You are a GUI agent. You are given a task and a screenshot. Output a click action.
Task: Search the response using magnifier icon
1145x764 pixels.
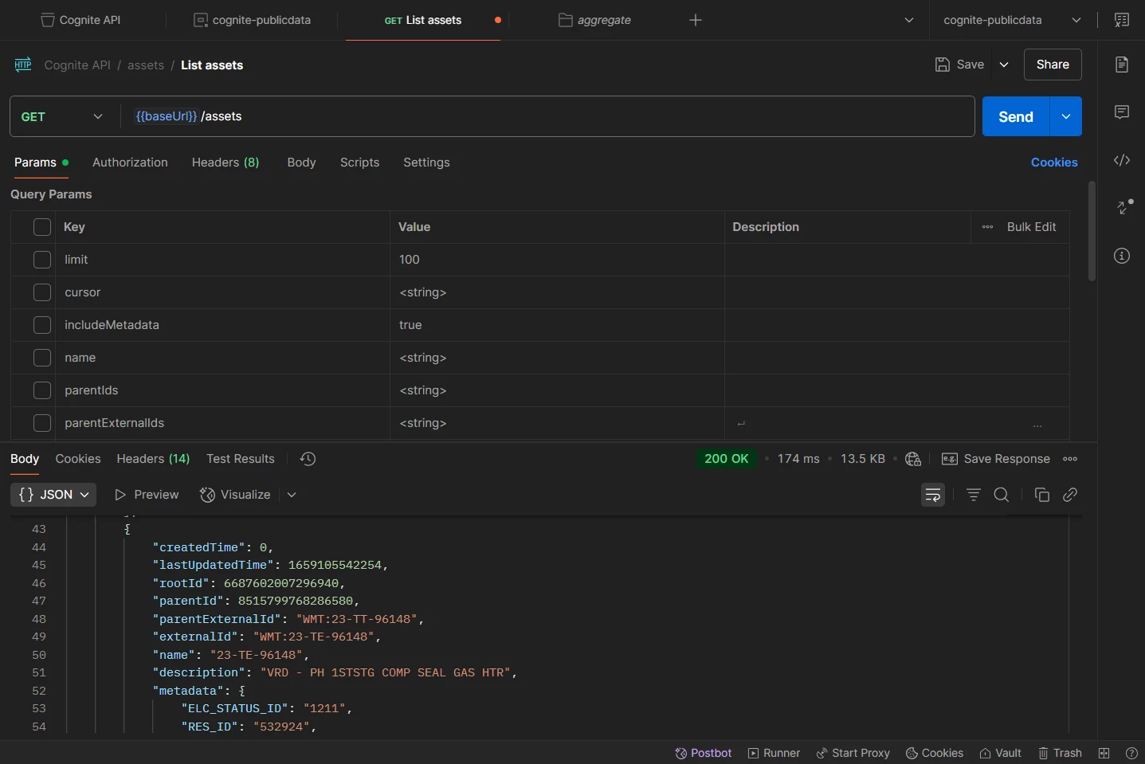coord(1002,495)
